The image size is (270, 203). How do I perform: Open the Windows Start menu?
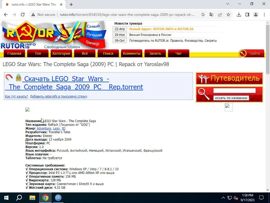click(x=6, y=198)
